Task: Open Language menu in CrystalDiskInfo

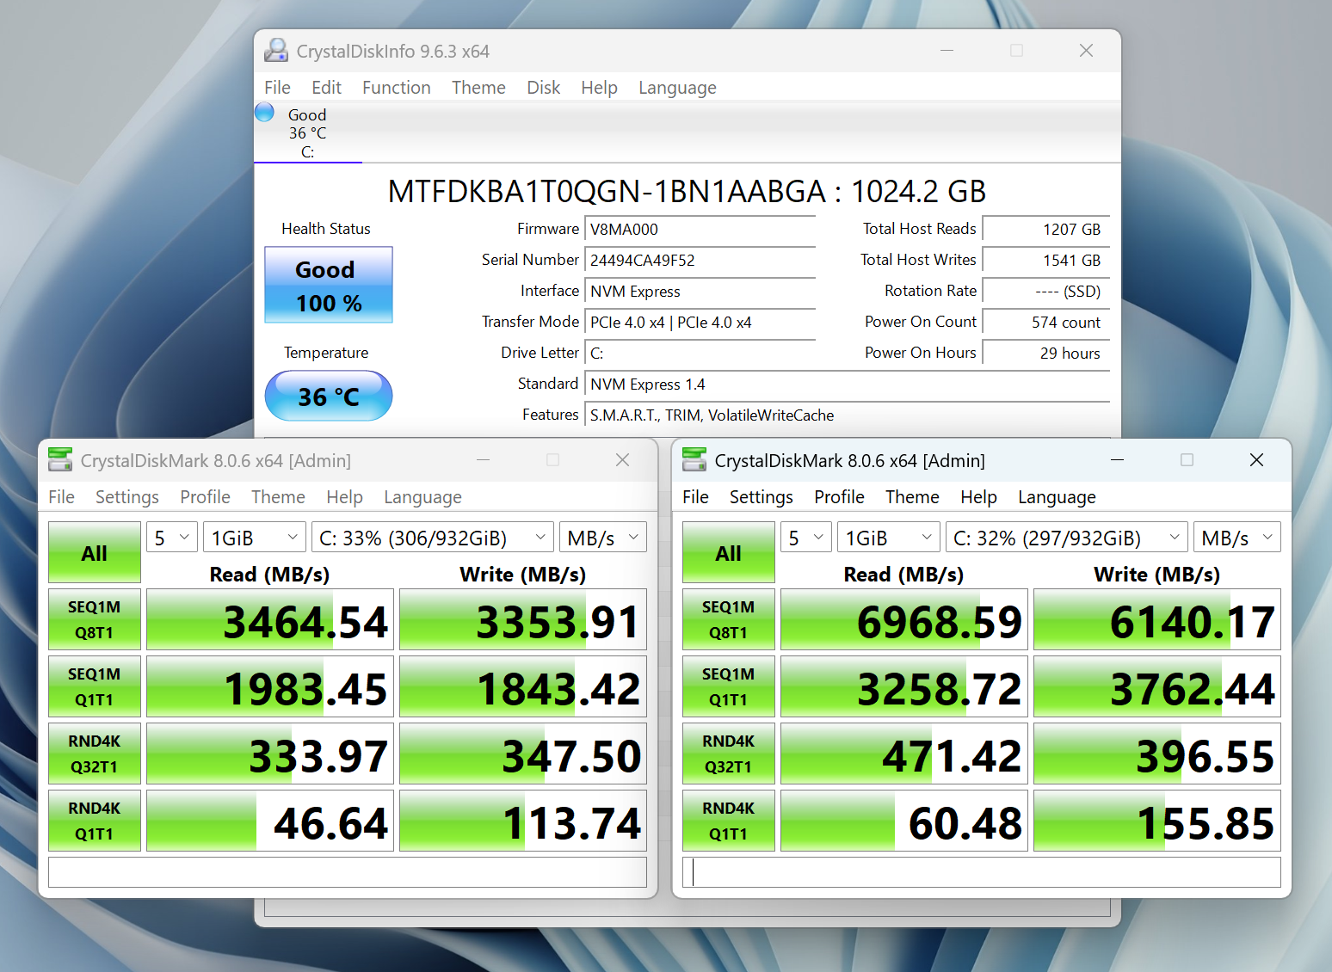Action: (x=677, y=88)
